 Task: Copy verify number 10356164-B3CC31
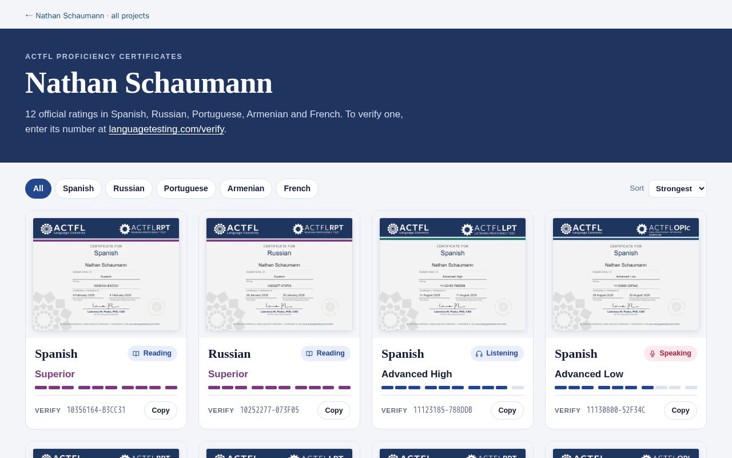(x=161, y=410)
